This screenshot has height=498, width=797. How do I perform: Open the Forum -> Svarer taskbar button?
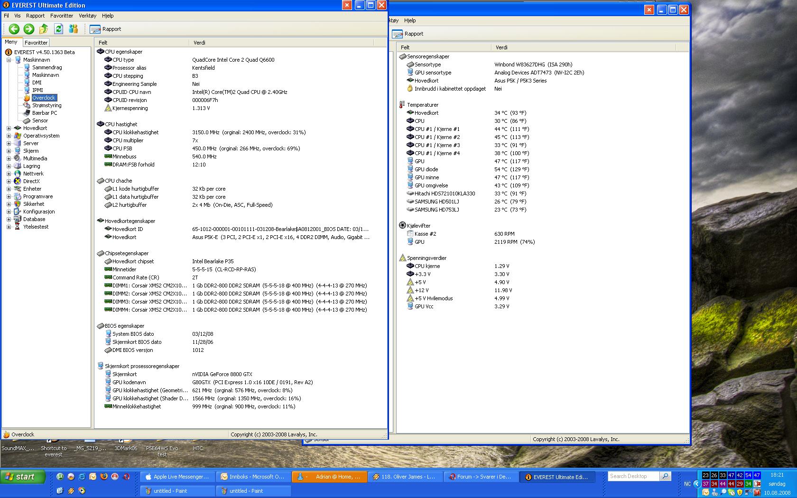click(482, 477)
